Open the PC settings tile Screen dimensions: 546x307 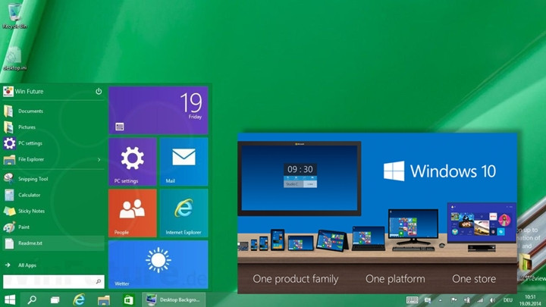[x=132, y=162]
